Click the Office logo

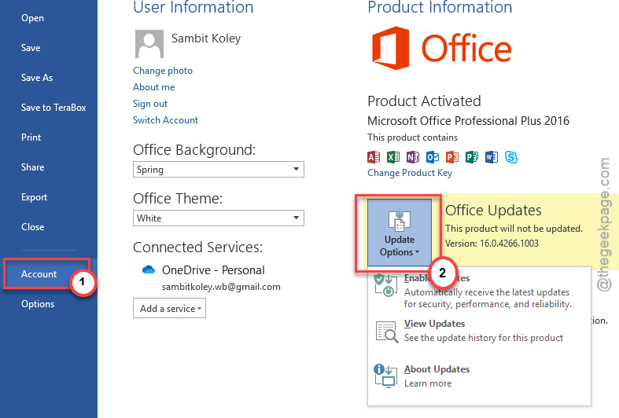[x=441, y=49]
